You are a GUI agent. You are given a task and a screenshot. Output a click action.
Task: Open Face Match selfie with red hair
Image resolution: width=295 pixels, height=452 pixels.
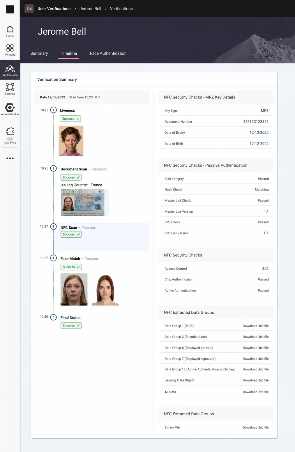105,290
